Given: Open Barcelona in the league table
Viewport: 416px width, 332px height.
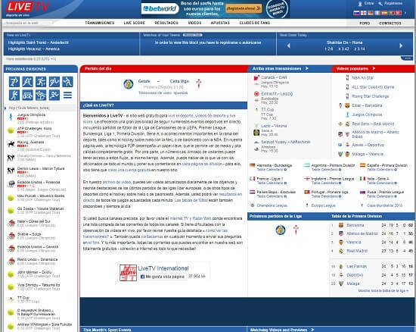Looking at the screenshot, I should 355,225.
